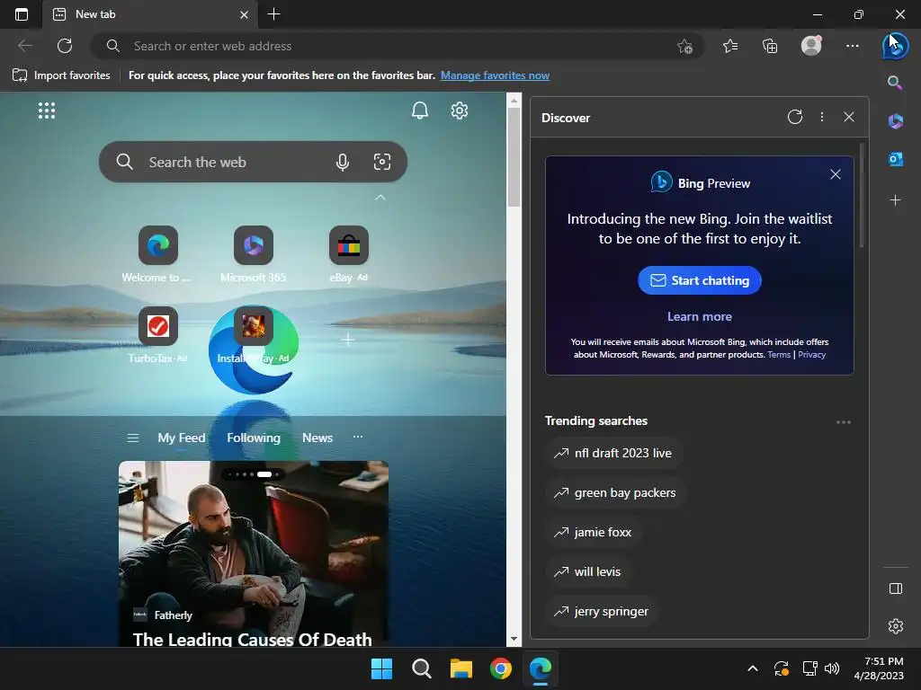Open volume control in system tray
The image size is (921, 690).
832,668
